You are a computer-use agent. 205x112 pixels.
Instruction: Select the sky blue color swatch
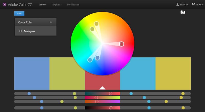click(138, 73)
